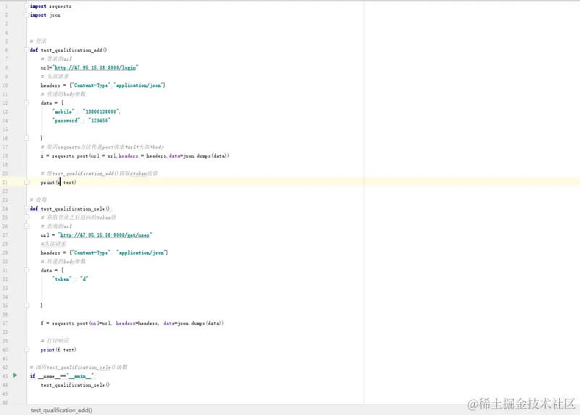The width and height of the screenshot is (580, 415).
Task: Click the gutter at line number 18
Action: (x=5, y=156)
